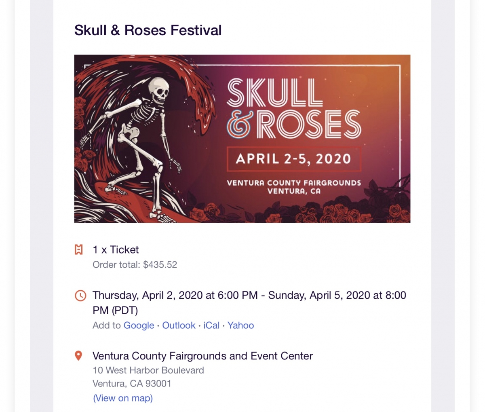Add event to Google calendar
Image resolution: width=485 pixels, height=412 pixels.
[139, 325]
